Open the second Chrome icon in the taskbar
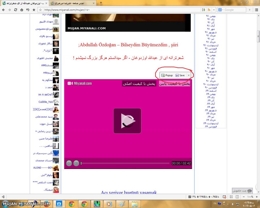 (84, 204)
